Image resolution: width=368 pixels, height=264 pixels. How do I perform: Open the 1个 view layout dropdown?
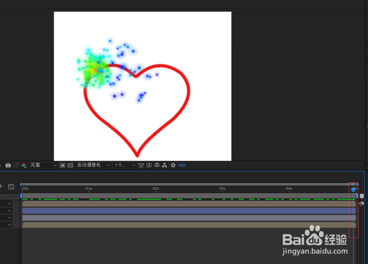[x=125, y=165]
